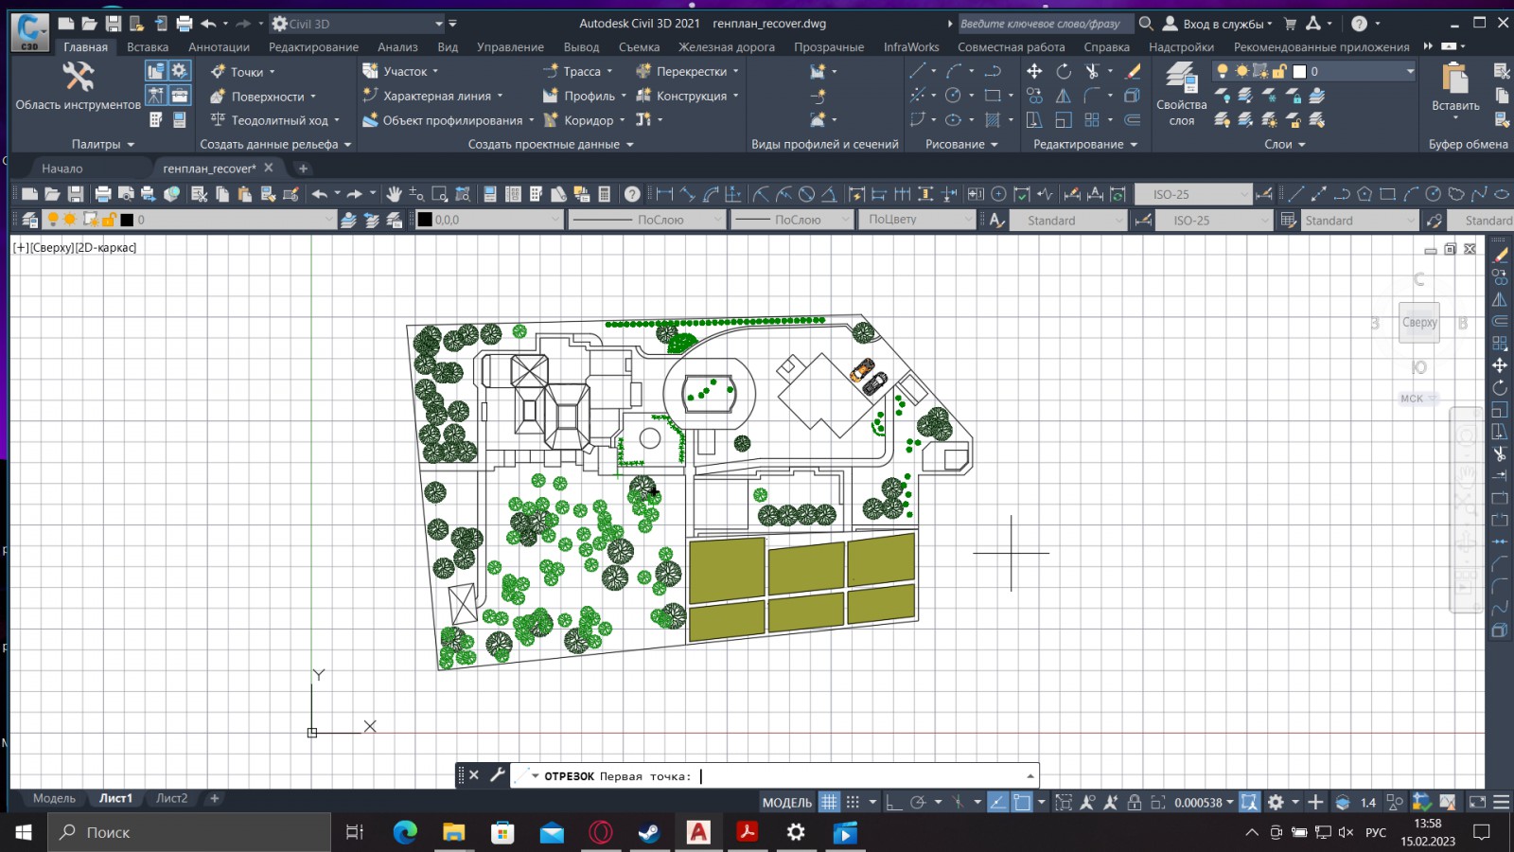Select the Mirror tool in the ribbon
The image size is (1514, 852).
tap(1064, 96)
